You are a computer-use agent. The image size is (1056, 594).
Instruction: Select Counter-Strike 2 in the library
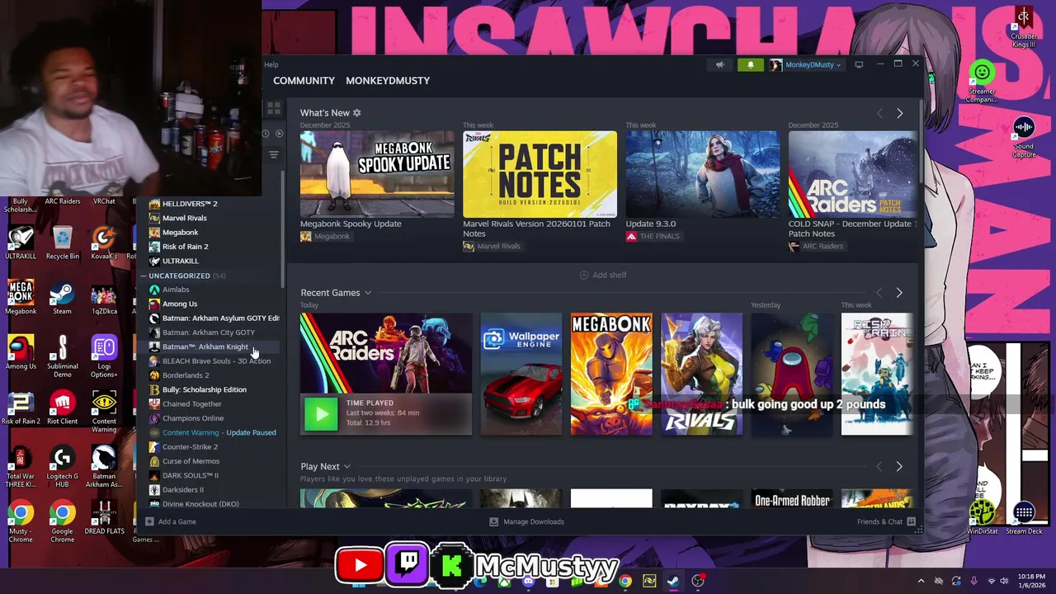[190, 446]
